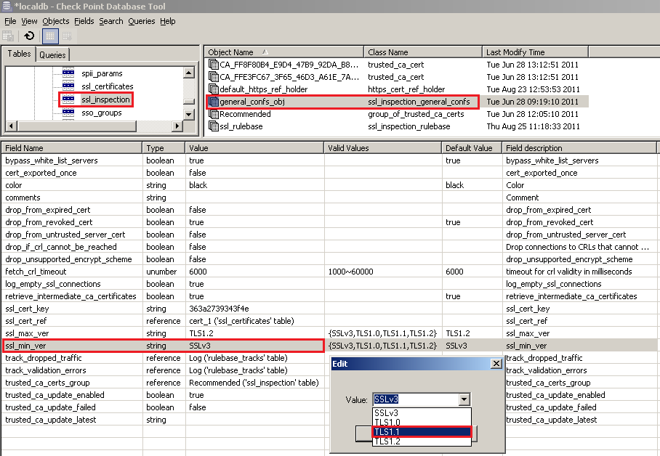660x456 pixels.
Task: Close the Edit dialog
Action: click(496, 363)
